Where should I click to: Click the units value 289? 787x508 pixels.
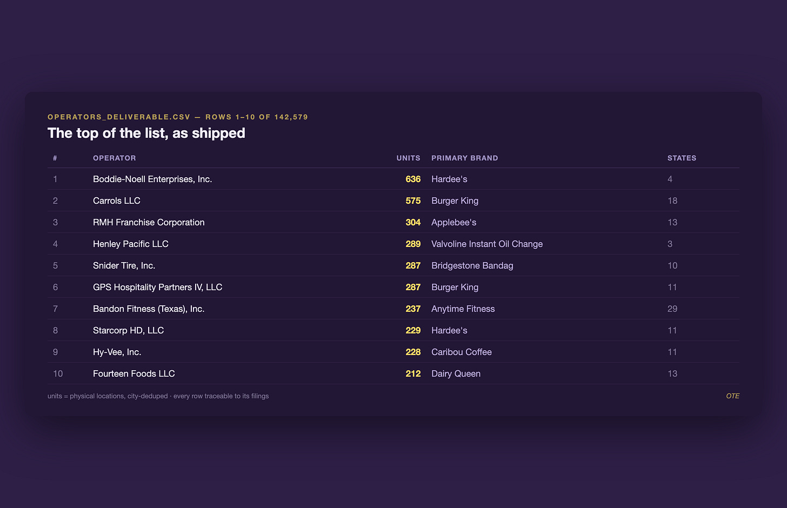coord(413,244)
